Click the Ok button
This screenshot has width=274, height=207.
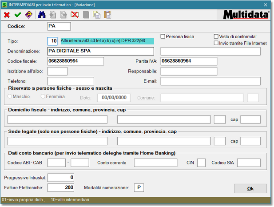pyautogui.click(x=250, y=188)
